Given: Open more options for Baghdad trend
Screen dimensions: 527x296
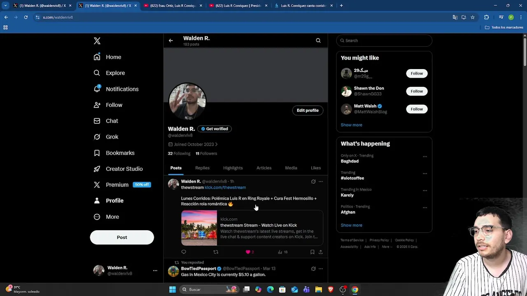Looking at the screenshot, I should tap(425, 157).
